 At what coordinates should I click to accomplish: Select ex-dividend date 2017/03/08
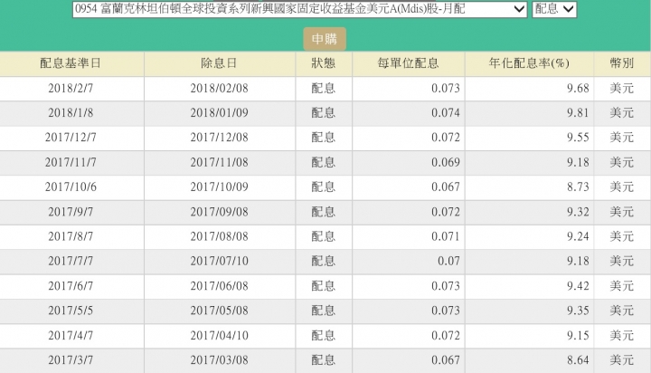point(219,359)
